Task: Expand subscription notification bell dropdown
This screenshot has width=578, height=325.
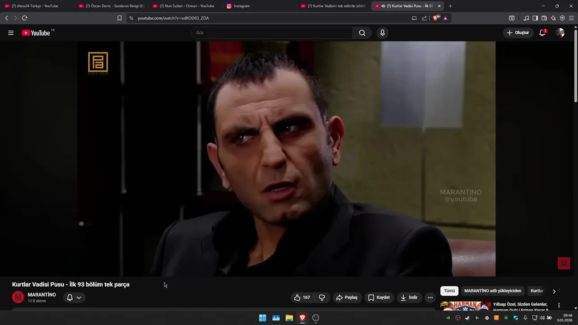Action: pos(74,297)
